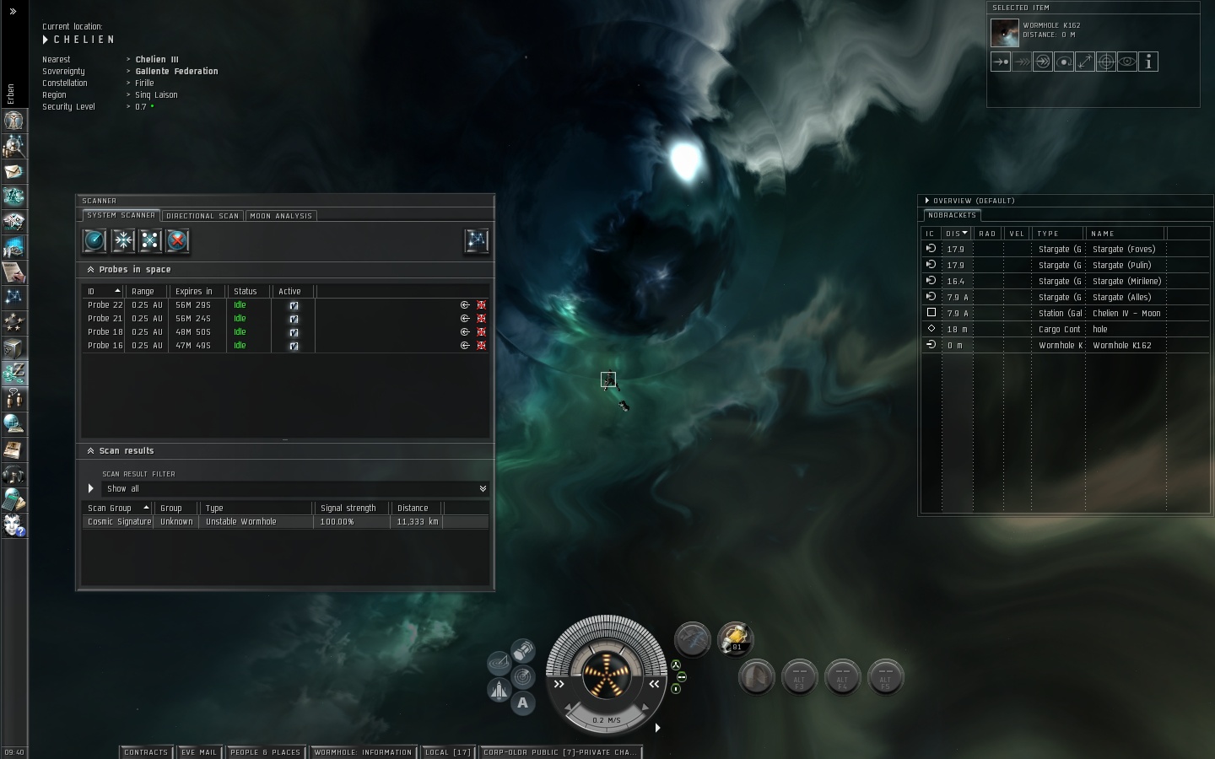
Task: Select Stargate (Alles) in overview
Action: click(1065, 298)
